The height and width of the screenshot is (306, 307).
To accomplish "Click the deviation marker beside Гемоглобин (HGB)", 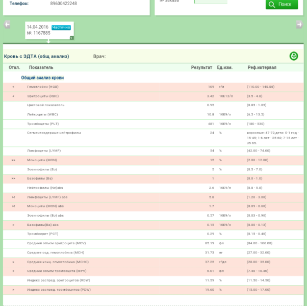I will tap(13, 87).
